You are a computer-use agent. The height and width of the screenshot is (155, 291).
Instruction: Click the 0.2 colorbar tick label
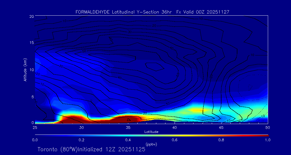81,140
